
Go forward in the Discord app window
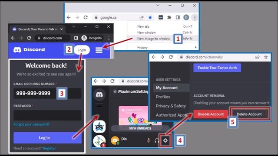pos(104,81)
